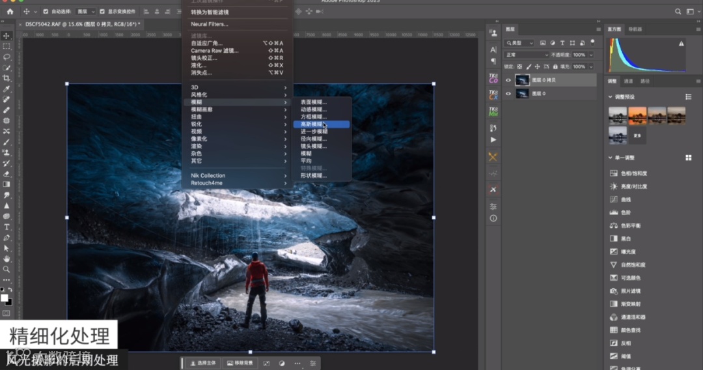Open the fill 填充 dropdown arrow
Viewport: 703px width, 370px height.
[x=591, y=67]
